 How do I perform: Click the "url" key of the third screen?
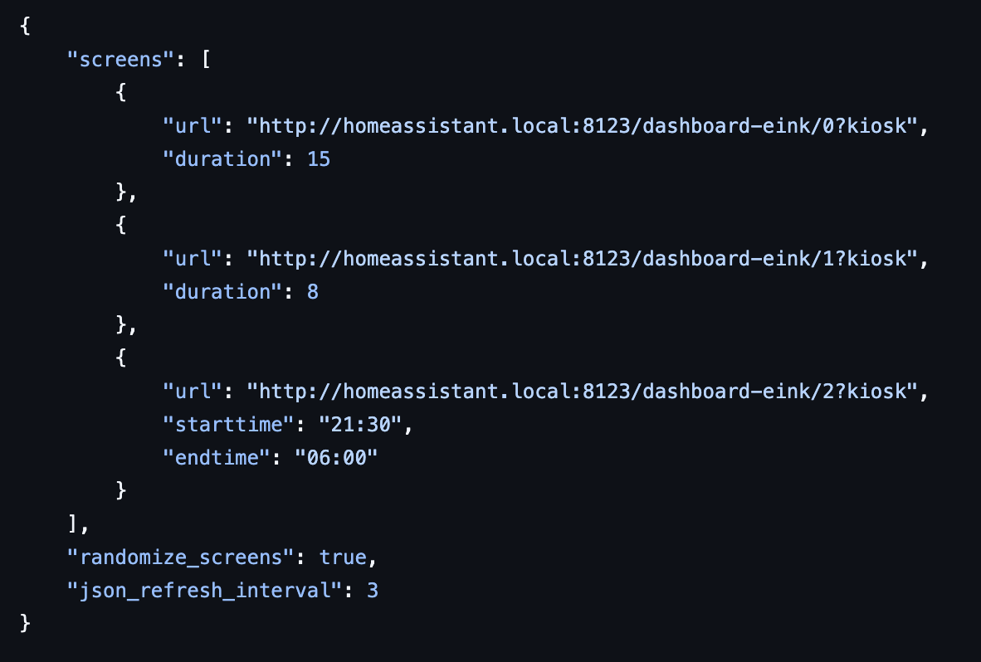(x=193, y=391)
